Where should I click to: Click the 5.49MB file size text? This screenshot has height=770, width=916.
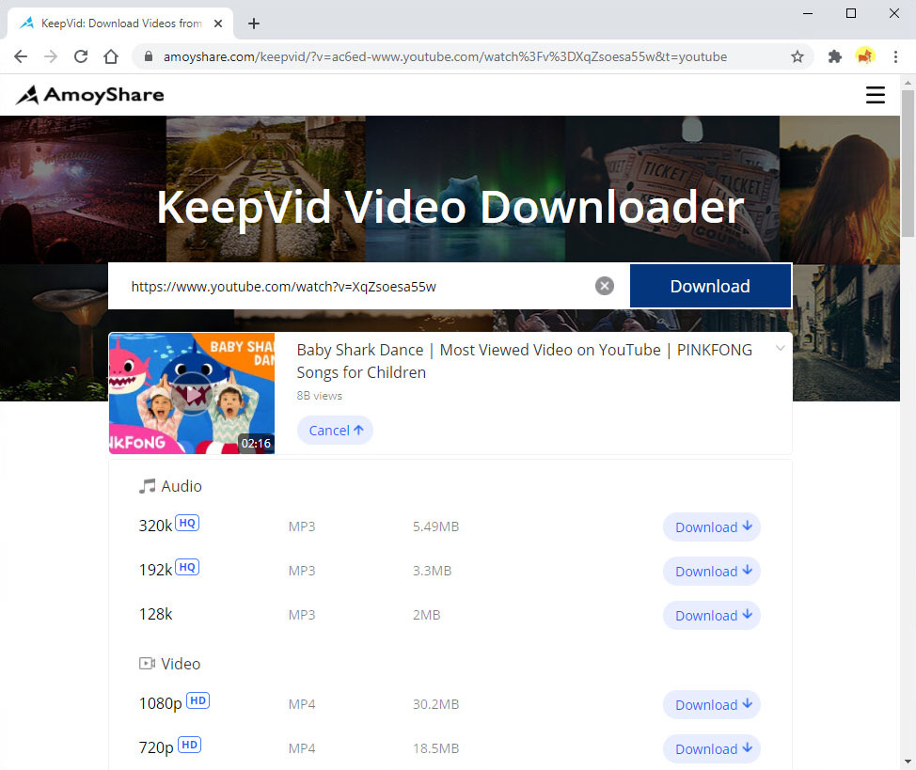pyautogui.click(x=435, y=526)
